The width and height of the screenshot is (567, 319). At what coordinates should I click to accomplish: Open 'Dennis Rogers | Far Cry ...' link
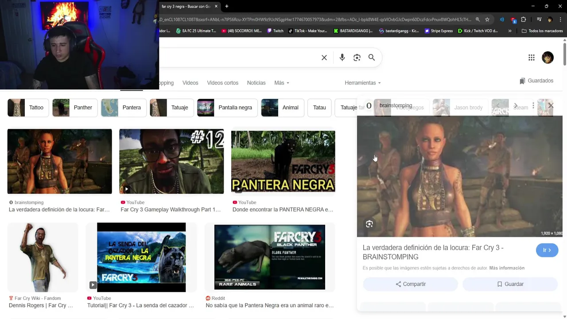tap(41, 305)
